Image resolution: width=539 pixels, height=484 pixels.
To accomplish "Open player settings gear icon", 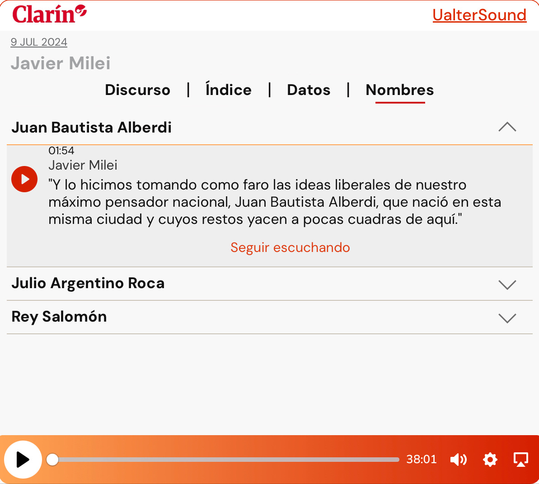I will pos(490,460).
